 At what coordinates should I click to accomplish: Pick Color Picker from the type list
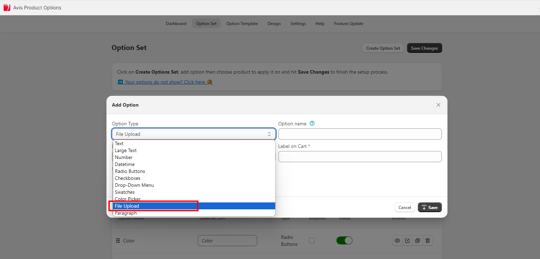128,199
